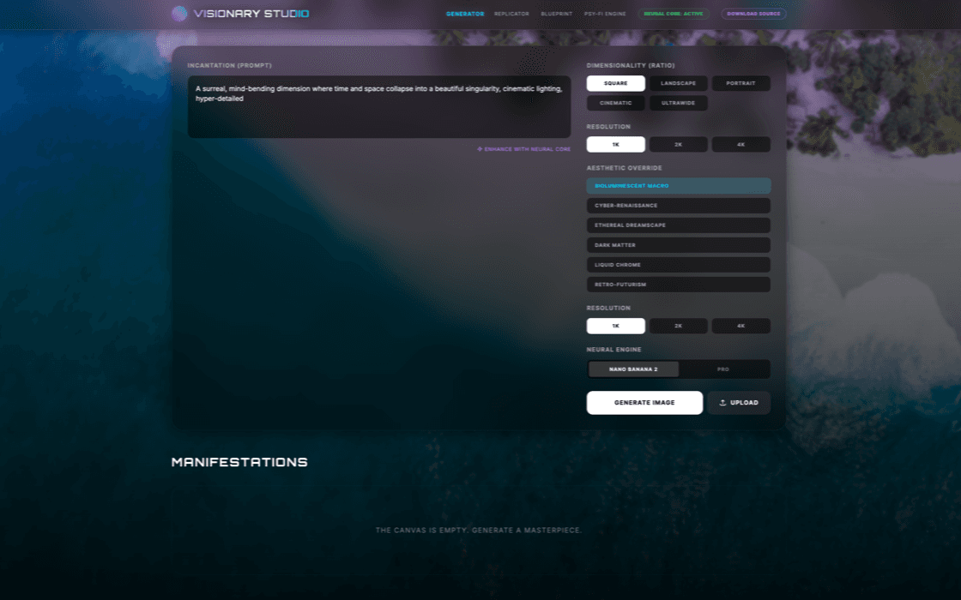Pick the Retro-Futurism aesthetic
The height and width of the screenshot is (600, 961).
coord(678,285)
